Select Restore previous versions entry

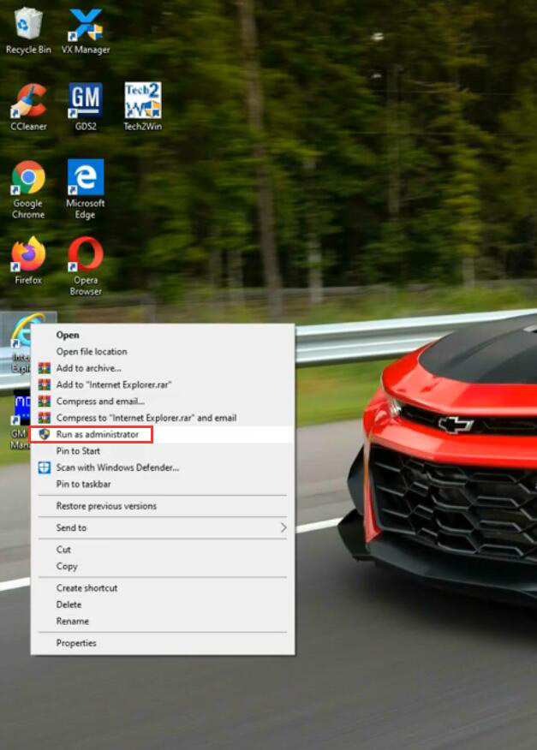pos(106,506)
